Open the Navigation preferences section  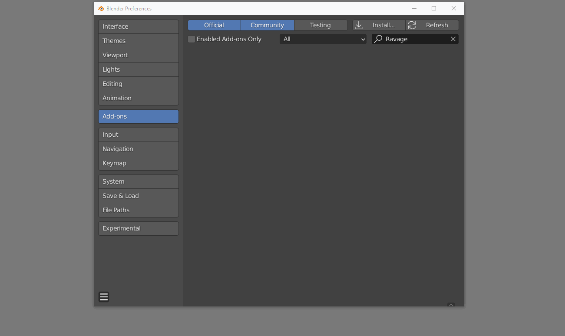(x=139, y=149)
